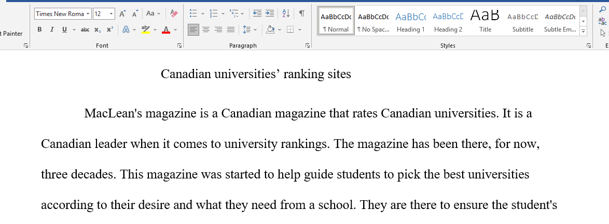The height and width of the screenshot is (224, 609).
Task: Increase font size
Action: [x=122, y=13]
